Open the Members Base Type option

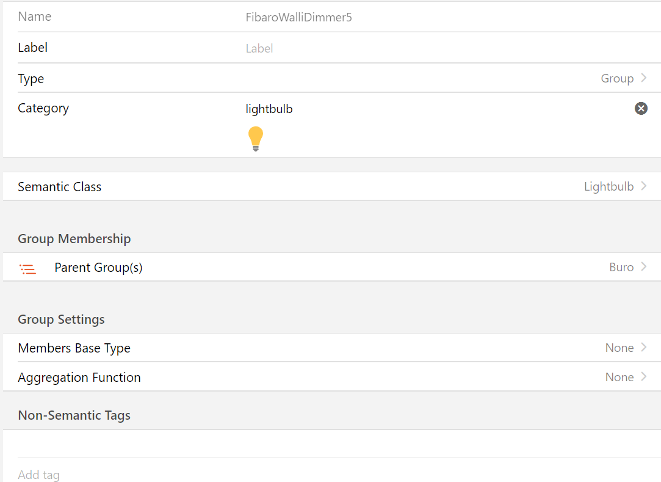74,348
